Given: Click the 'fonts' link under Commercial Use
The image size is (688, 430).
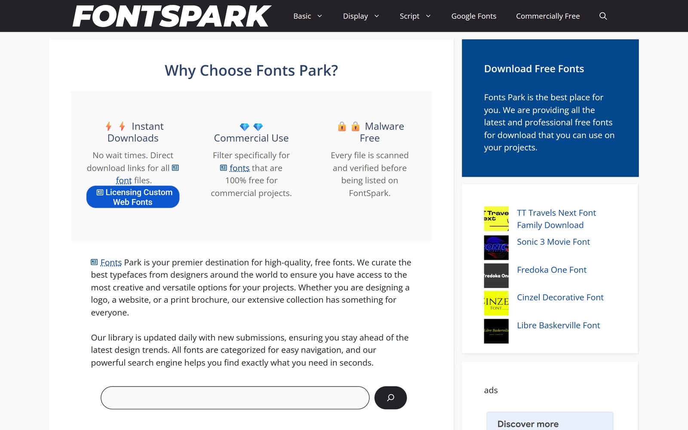Looking at the screenshot, I should tap(240, 168).
